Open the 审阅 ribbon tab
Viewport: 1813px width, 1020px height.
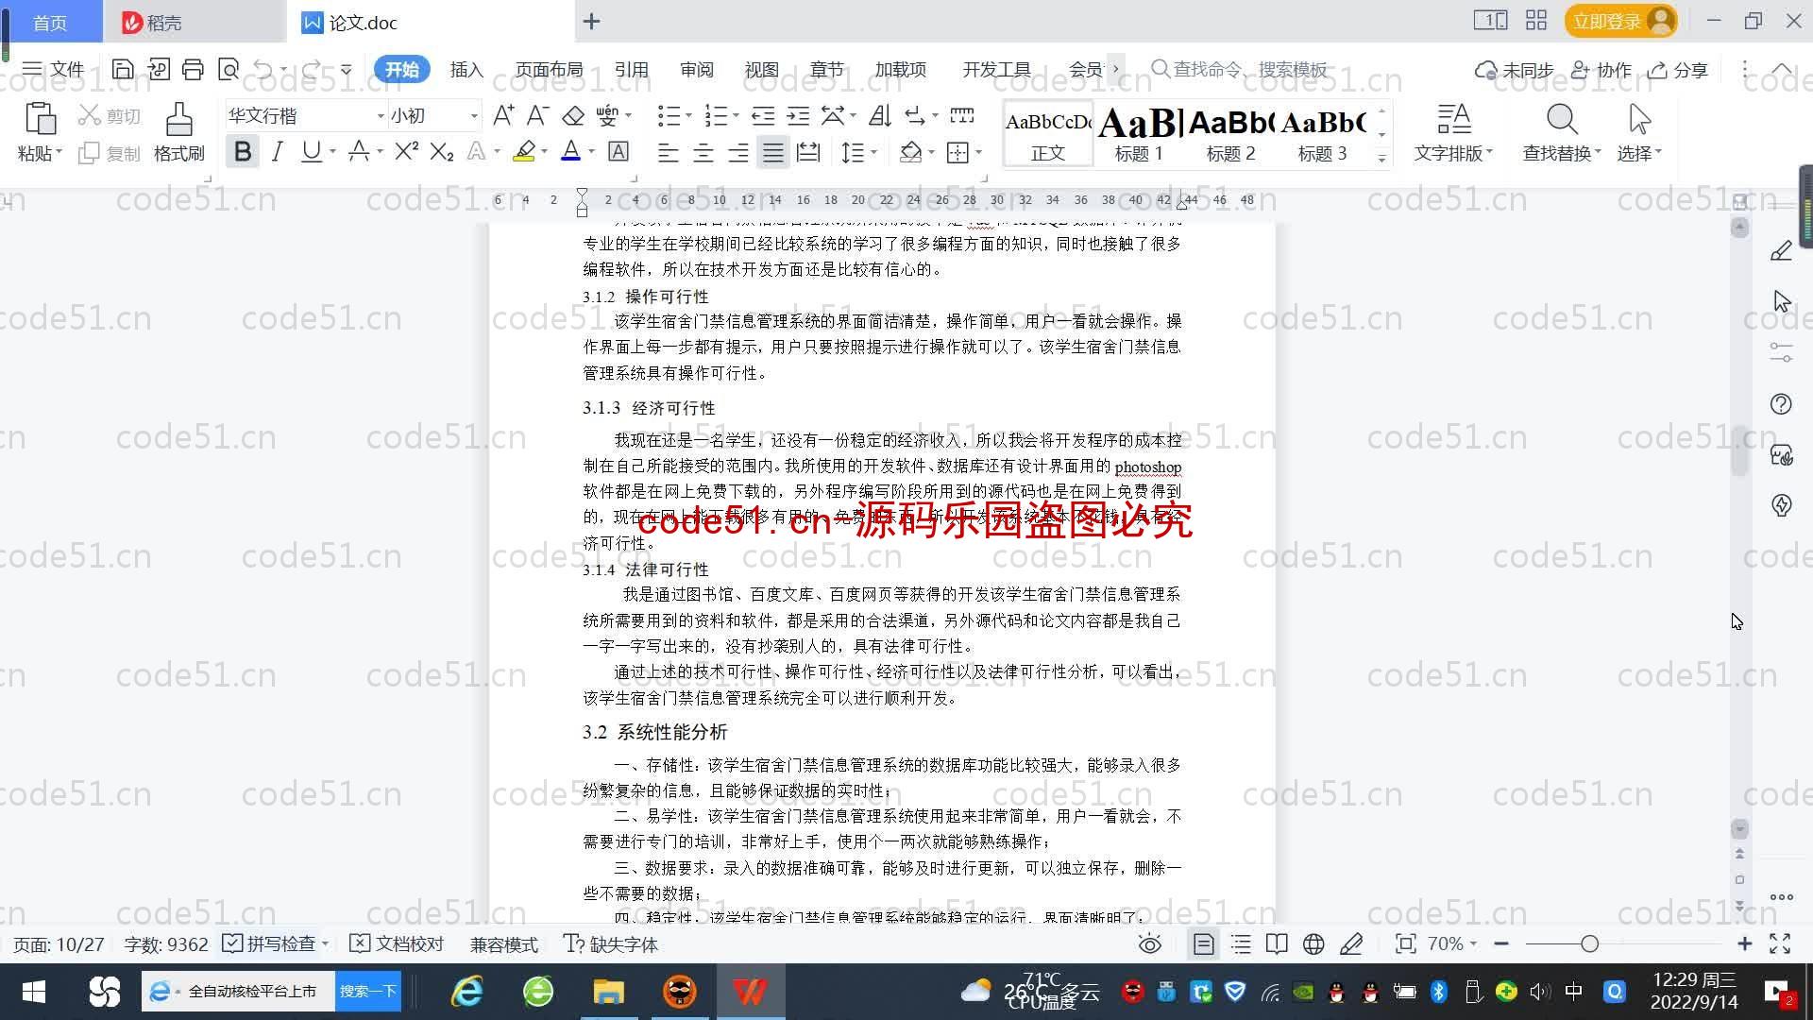coord(694,69)
